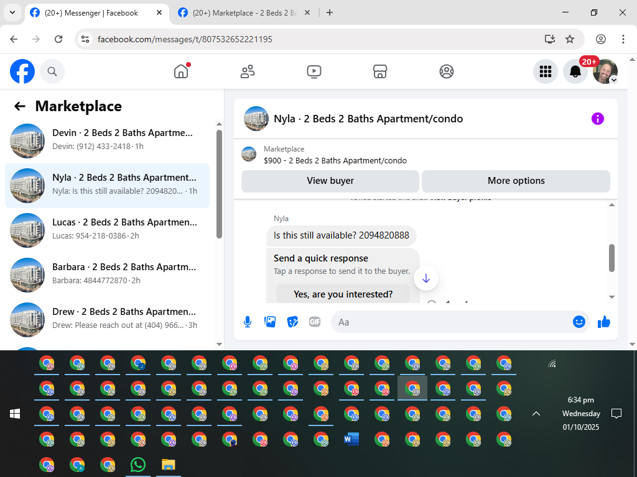Screen dimensions: 637x477
Task: Open the Facebook logo home link
Action: point(22,71)
